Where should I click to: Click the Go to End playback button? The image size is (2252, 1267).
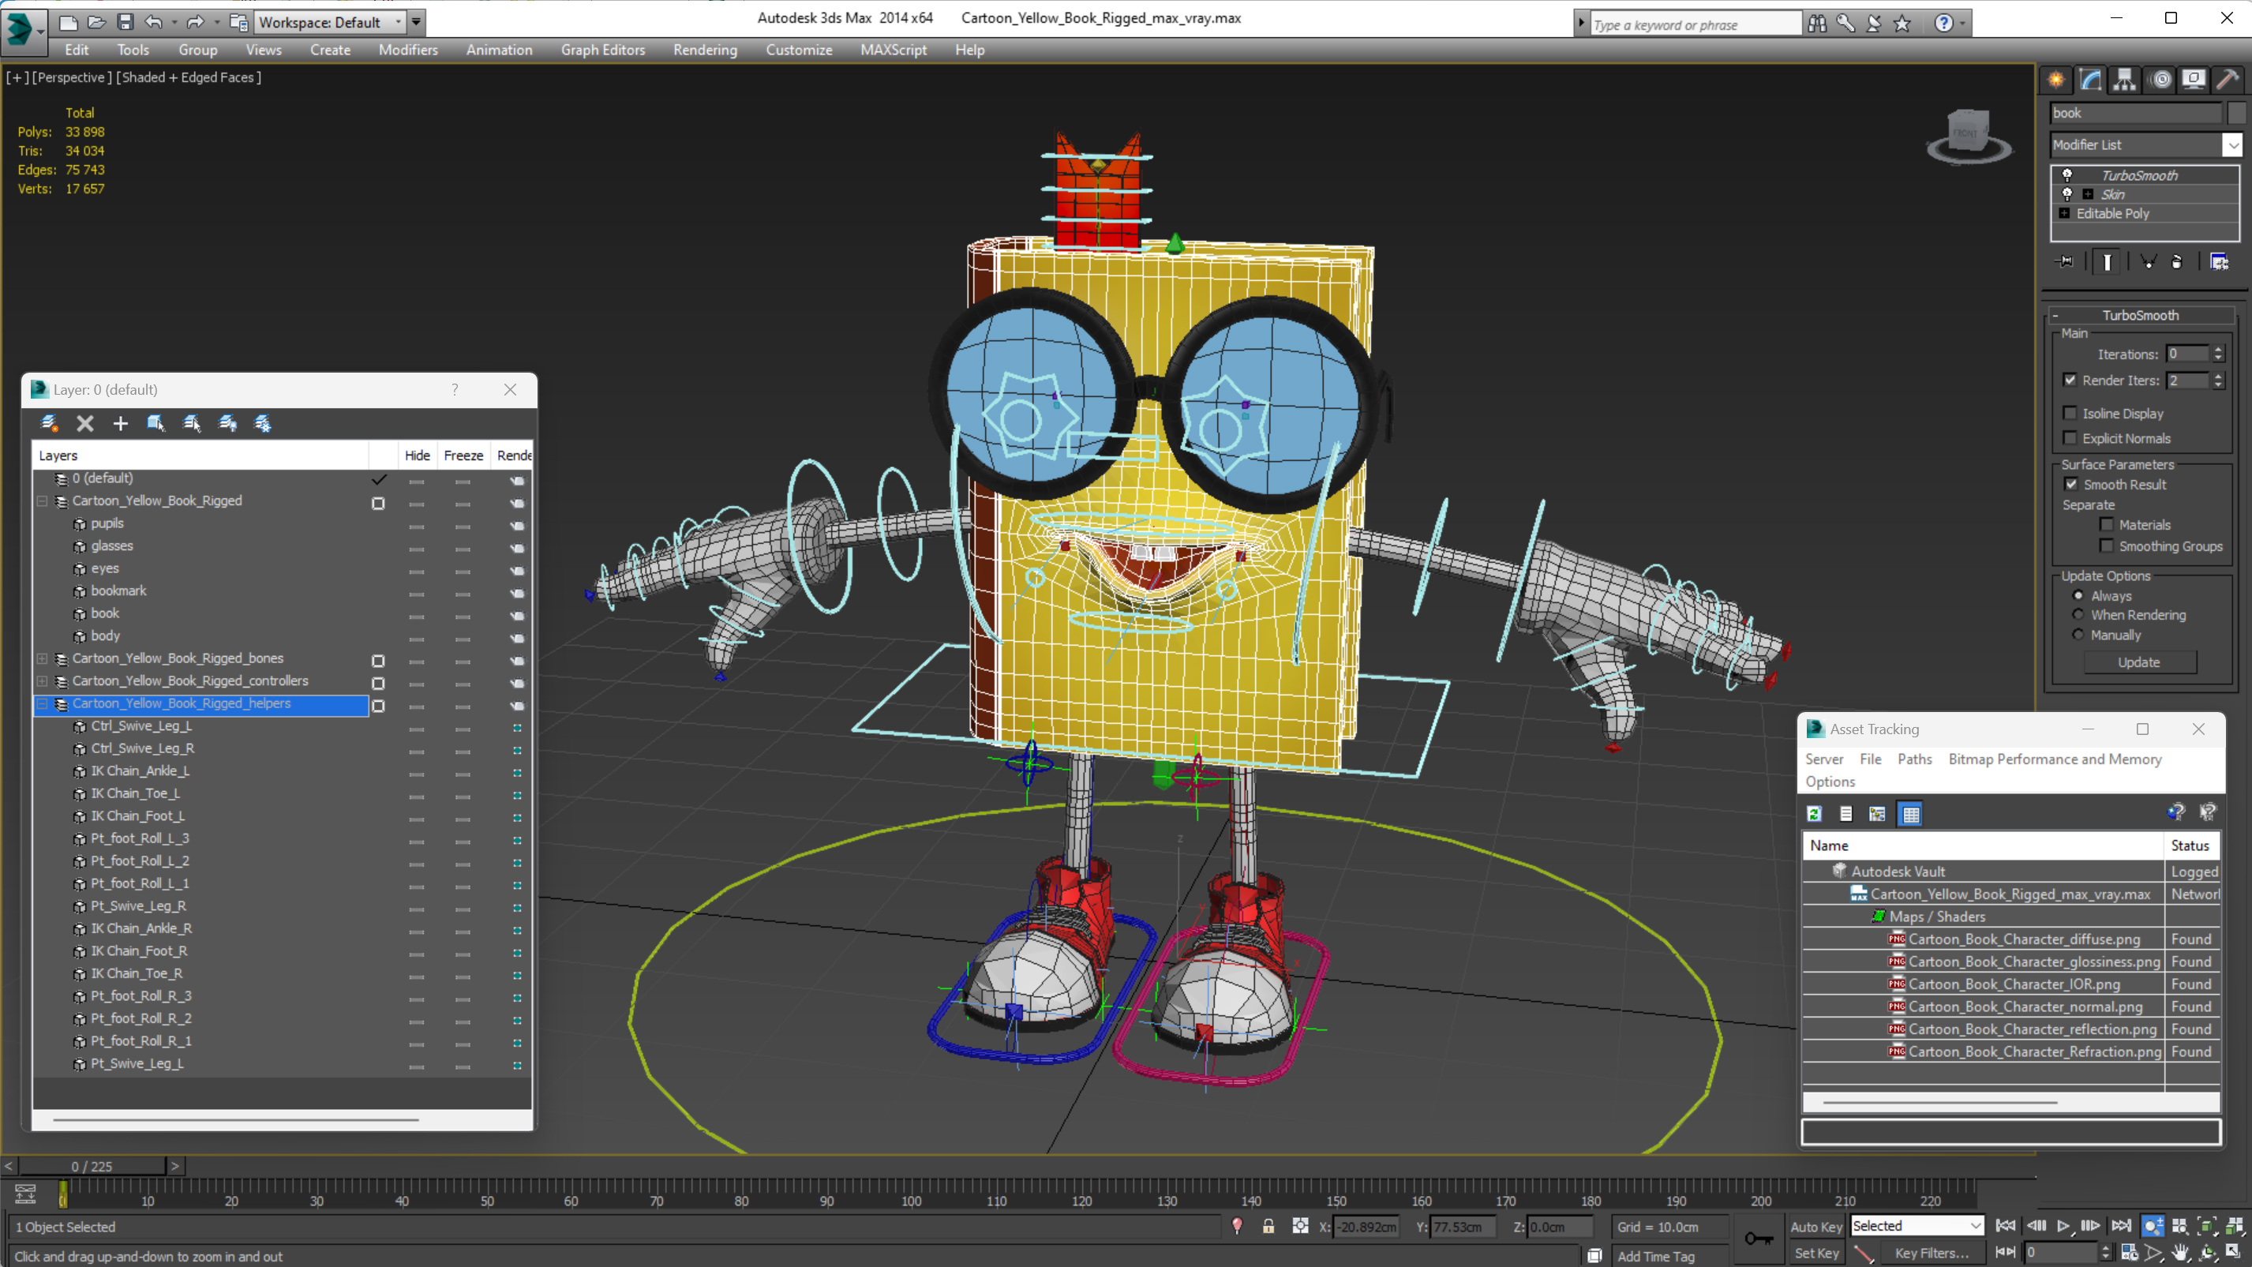[2121, 1226]
